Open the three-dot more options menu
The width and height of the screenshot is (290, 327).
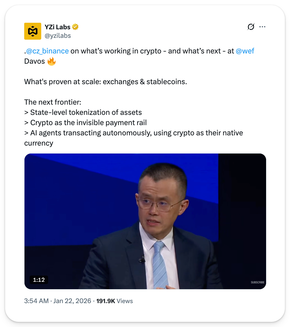point(262,27)
